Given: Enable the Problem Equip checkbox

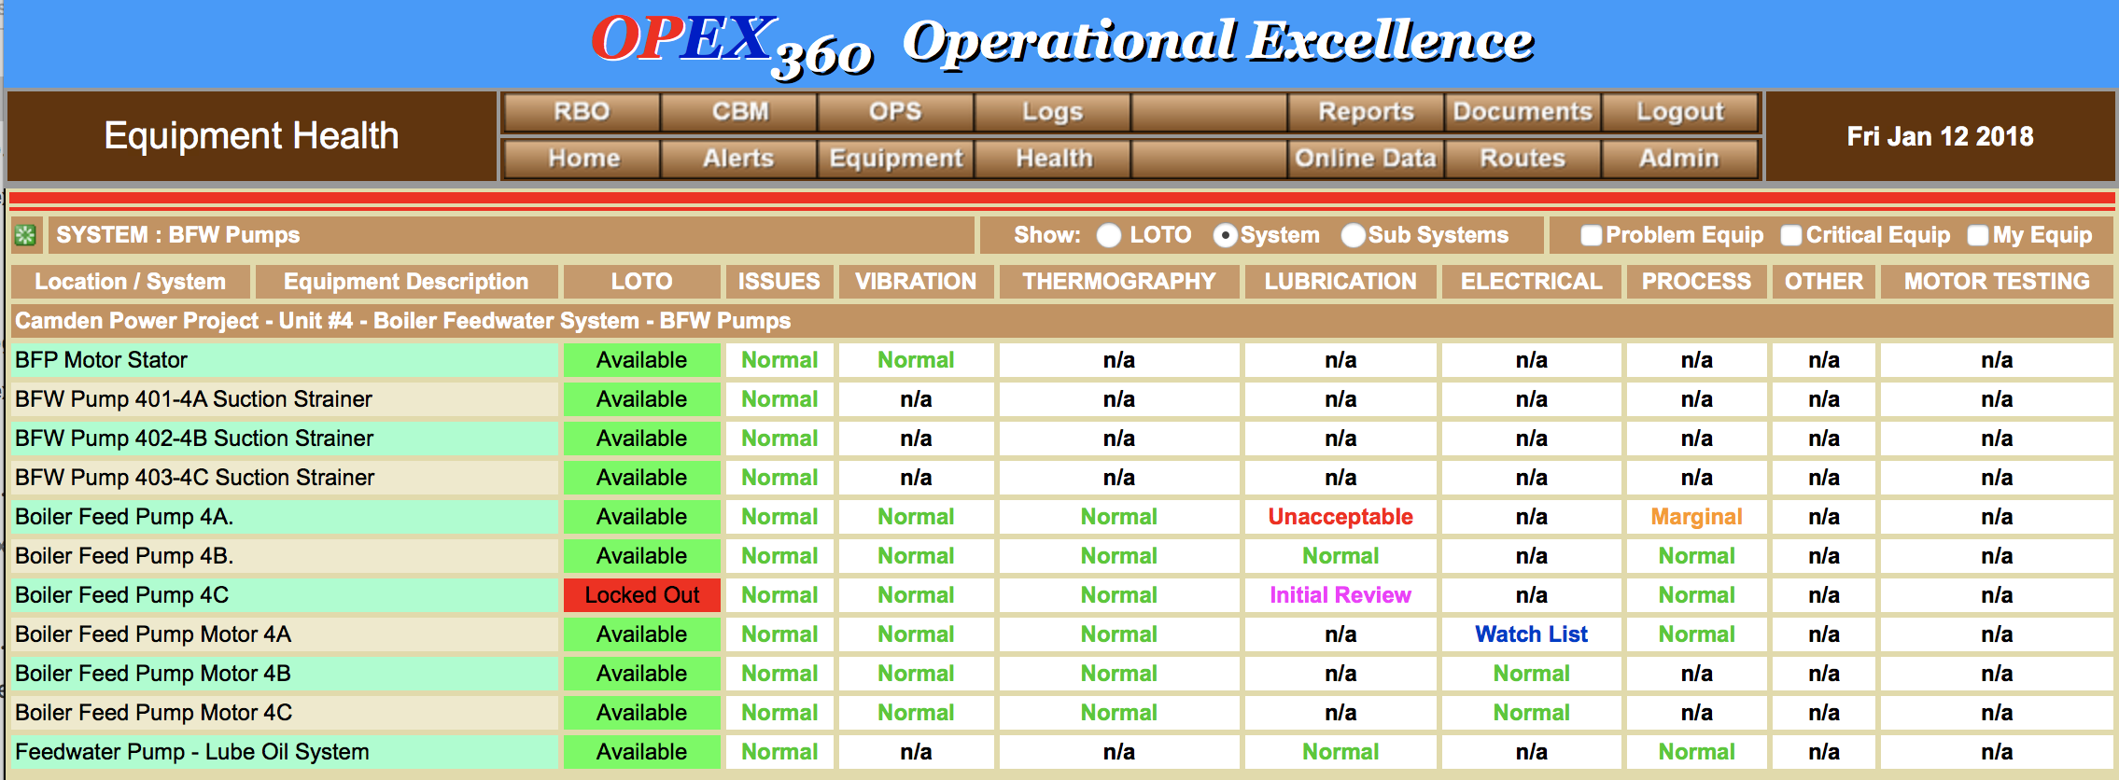Looking at the screenshot, I should (1592, 235).
